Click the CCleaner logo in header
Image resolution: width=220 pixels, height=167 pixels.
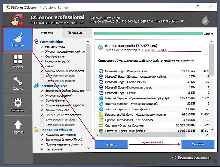point(17,20)
